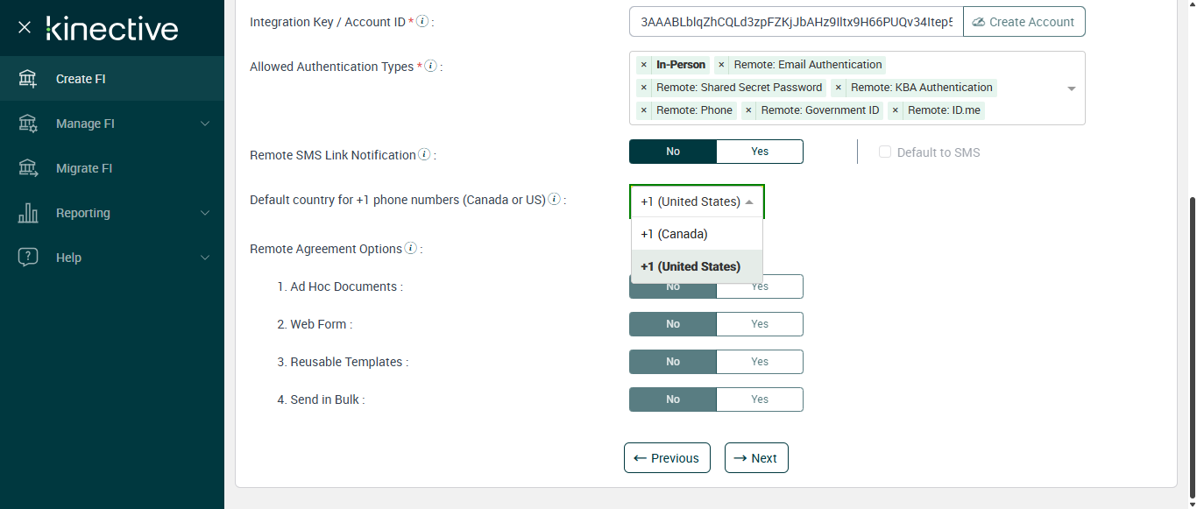
Task: Choose +1 (Canada) from the dropdown list
Action: [x=674, y=234]
